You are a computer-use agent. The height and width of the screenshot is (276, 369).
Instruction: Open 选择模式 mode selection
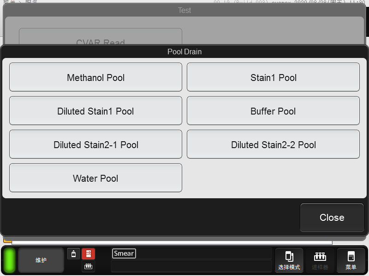tap(289, 260)
